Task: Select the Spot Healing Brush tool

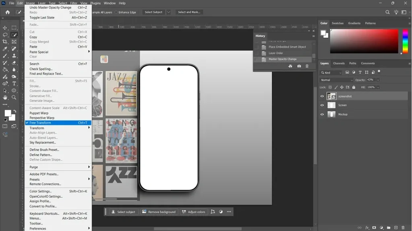Action: tap(14, 49)
